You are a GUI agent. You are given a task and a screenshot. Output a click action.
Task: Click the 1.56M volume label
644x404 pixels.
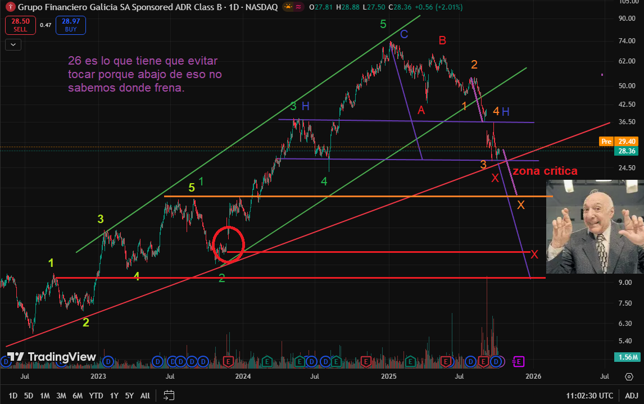[x=627, y=357]
